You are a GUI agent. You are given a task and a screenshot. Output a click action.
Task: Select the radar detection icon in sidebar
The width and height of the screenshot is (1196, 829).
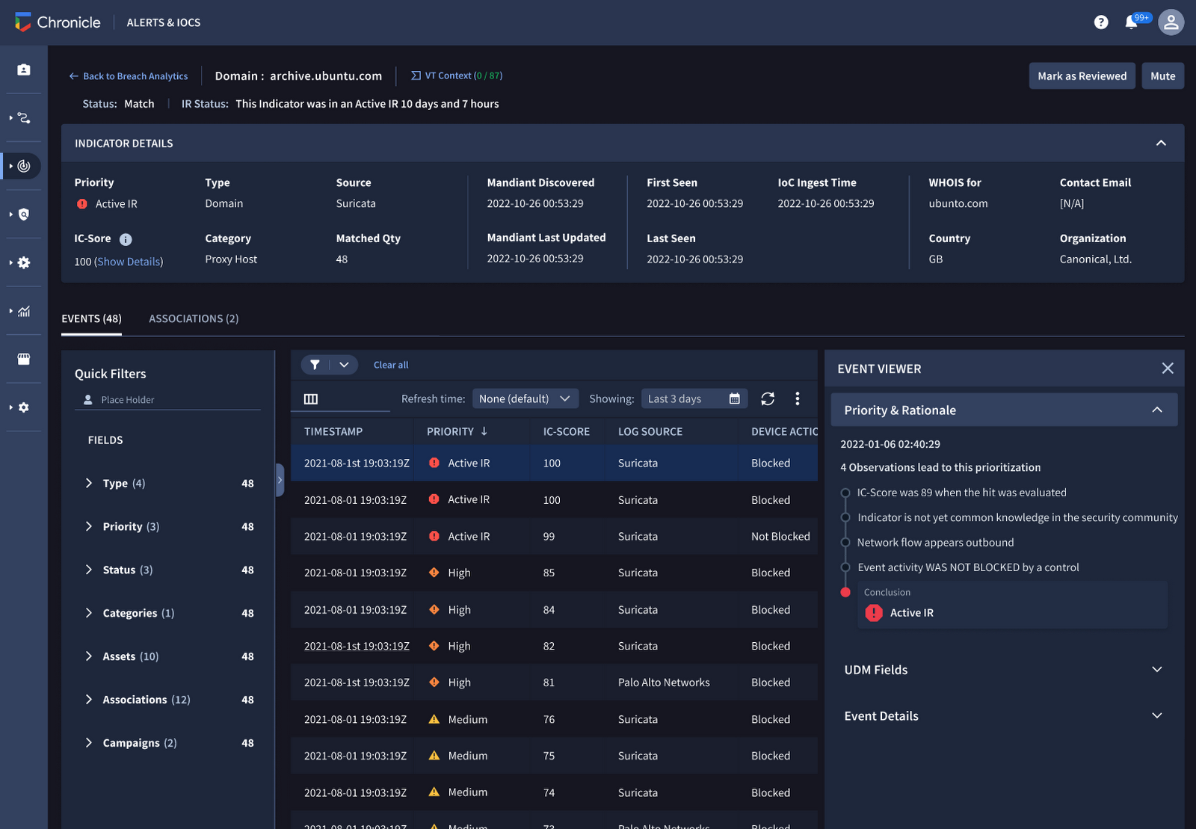[x=24, y=166]
